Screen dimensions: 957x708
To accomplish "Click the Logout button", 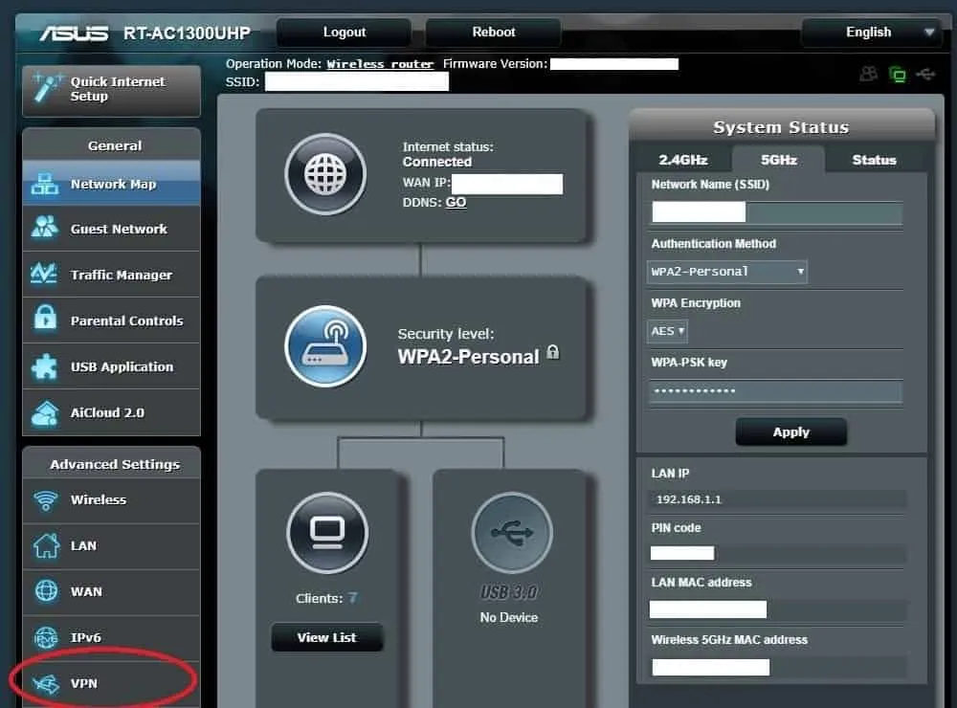I will click(x=345, y=33).
